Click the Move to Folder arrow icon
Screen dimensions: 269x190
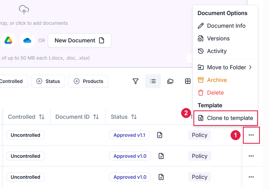tap(201, 67)
